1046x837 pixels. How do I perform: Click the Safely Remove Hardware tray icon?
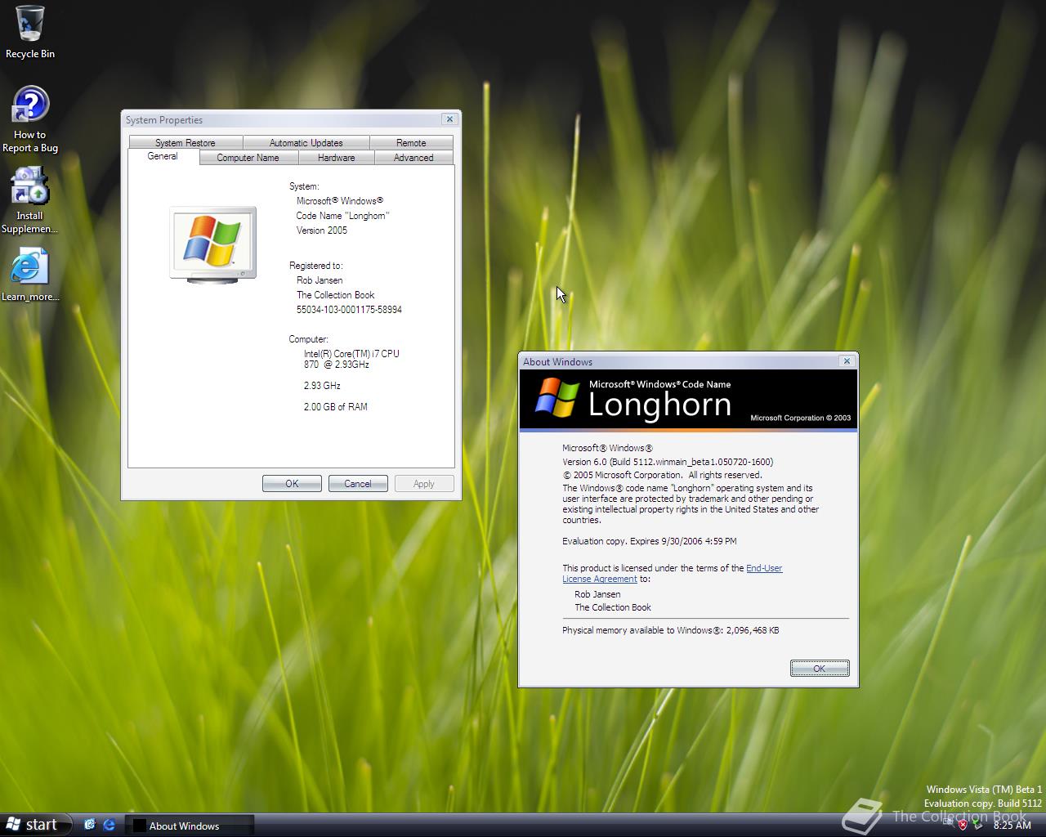tap(977, 824)
